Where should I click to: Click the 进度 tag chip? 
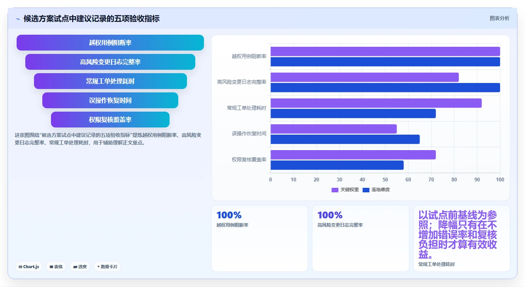click(80, 267)
